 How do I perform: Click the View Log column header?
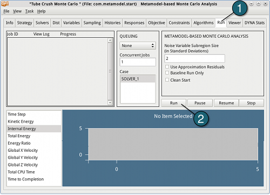pos(42,34)
